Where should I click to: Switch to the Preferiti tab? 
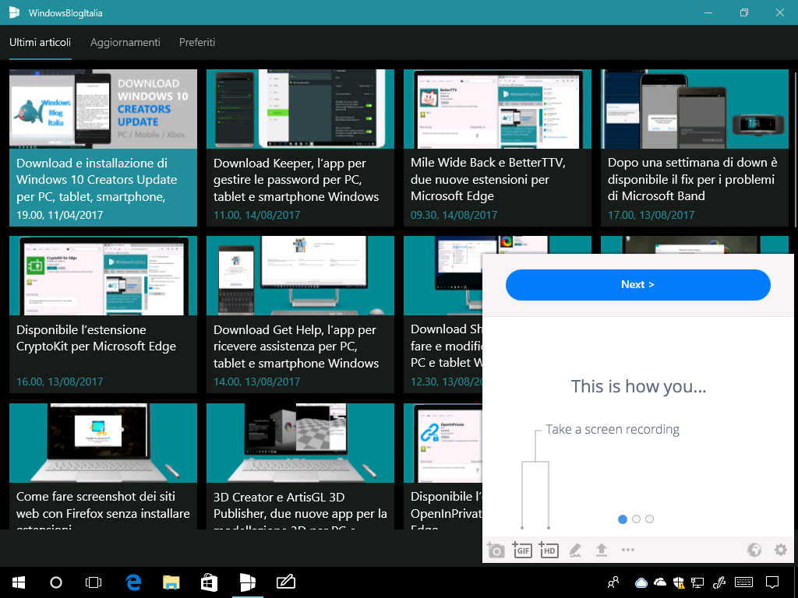click(197, 42)
